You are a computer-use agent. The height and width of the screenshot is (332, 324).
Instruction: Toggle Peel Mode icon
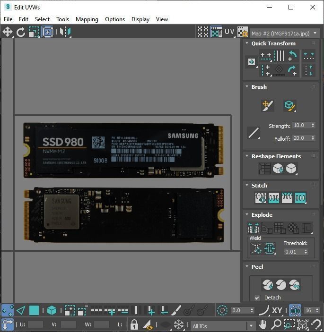click(x=281, y=285)
